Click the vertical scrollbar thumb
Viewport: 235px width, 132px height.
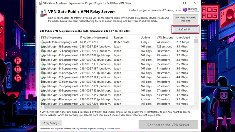[x=196, y=41]
